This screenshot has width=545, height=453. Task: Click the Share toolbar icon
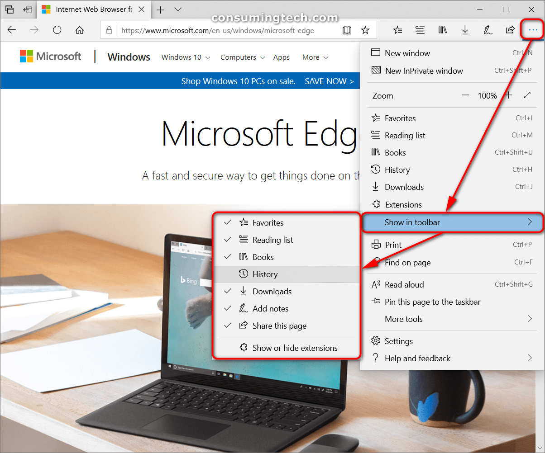pos(510,30)
